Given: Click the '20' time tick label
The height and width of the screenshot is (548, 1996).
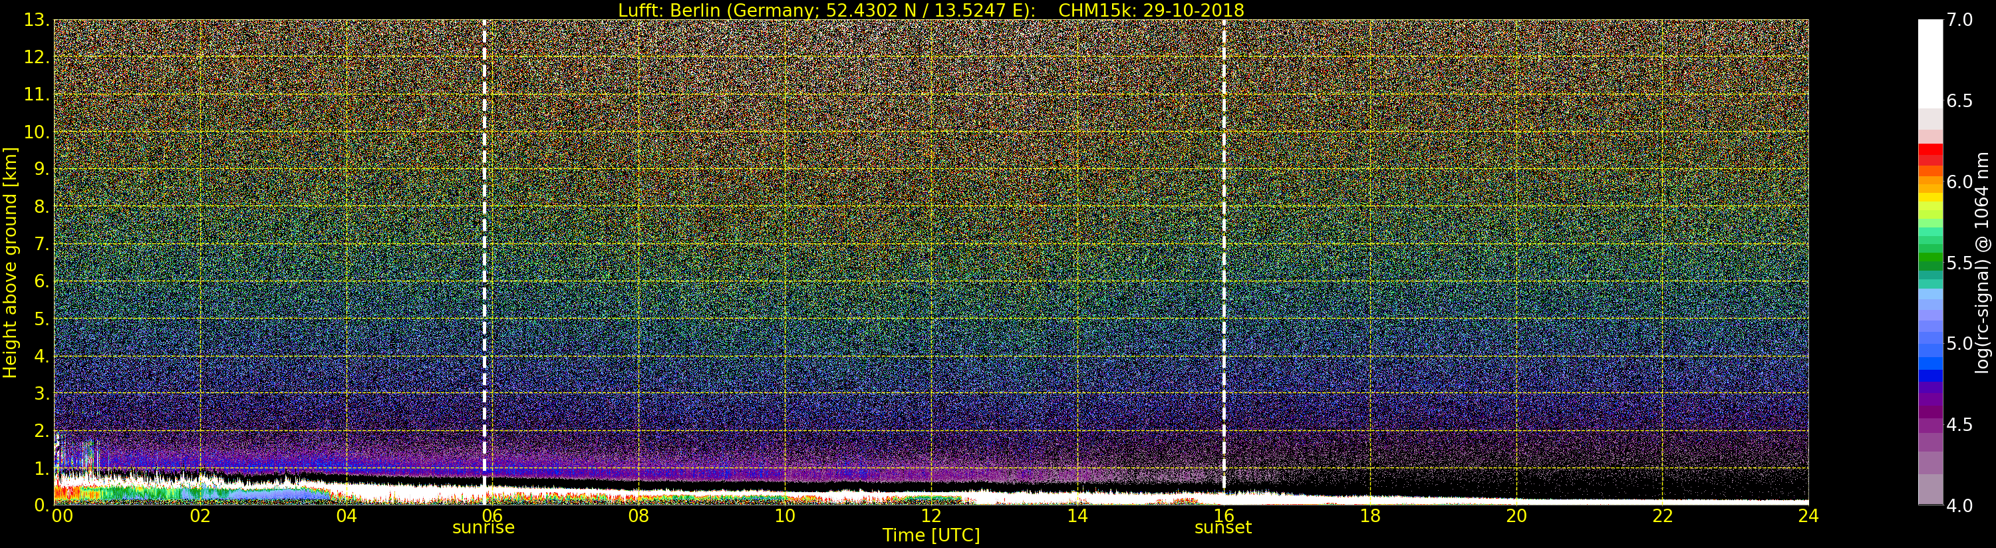Looking at the screenshot, I should 1516,515.
